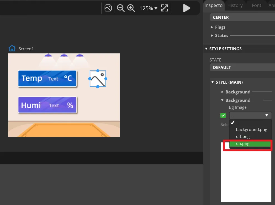This screenshot has height=205, width=275.
Task: Zoom in the canvas view
Action: pos(131,8)
